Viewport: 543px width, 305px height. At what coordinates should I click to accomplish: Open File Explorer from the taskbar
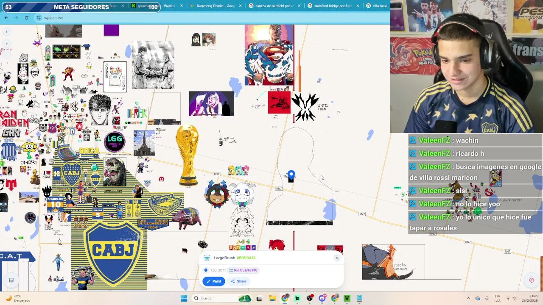coord(272,298)
